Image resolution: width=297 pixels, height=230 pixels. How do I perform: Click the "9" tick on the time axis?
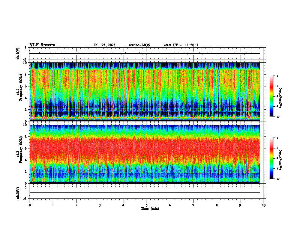pyautogui.click(x=240, y=205)
